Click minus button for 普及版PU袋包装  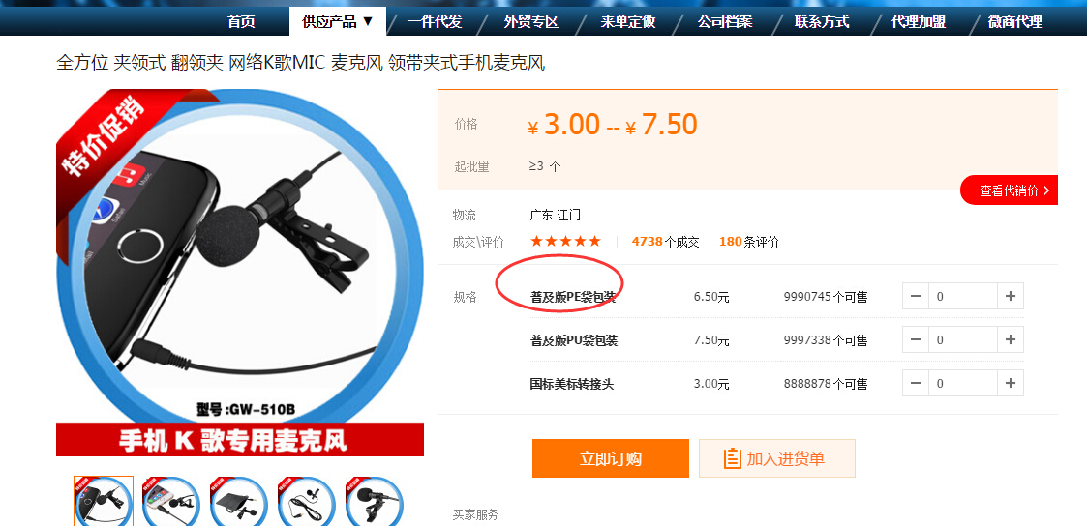click(x=916, y=339)
